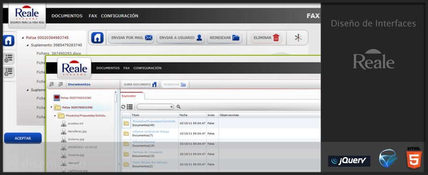Click ENVIAR A USUARIO button
Viewport: 428px width, 175px height.
(x=181, y=38)
